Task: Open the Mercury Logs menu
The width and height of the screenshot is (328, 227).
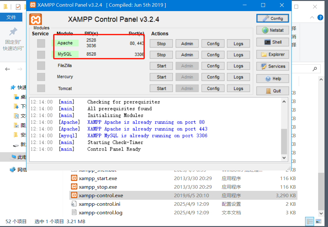Action: (x=239, y=77)
